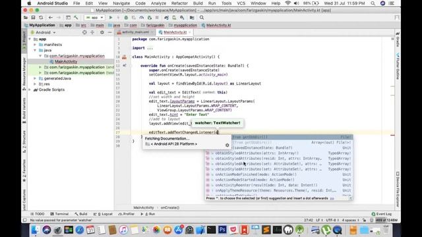
Task: Click the Search Everywhere magnifier in toolbar
Action: [202, 18]
